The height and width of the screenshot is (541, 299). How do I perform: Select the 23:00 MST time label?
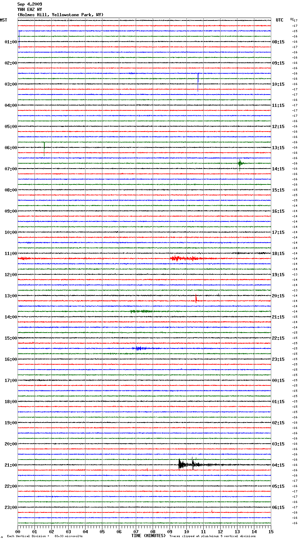tap(11, 507)
